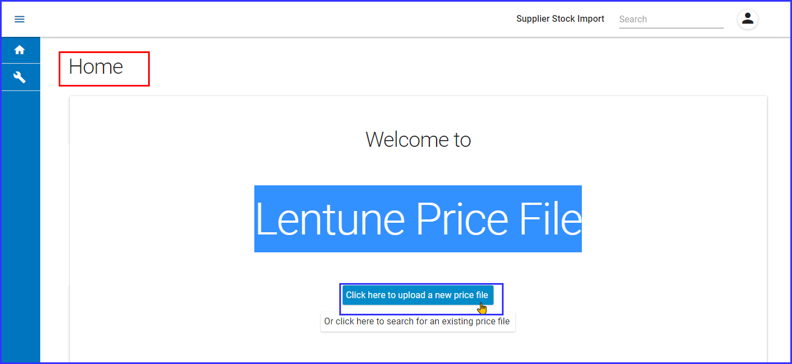Open the user account avatar menu
The width and height of the screenshot is (792, 364).
click(x=747, y=19)
